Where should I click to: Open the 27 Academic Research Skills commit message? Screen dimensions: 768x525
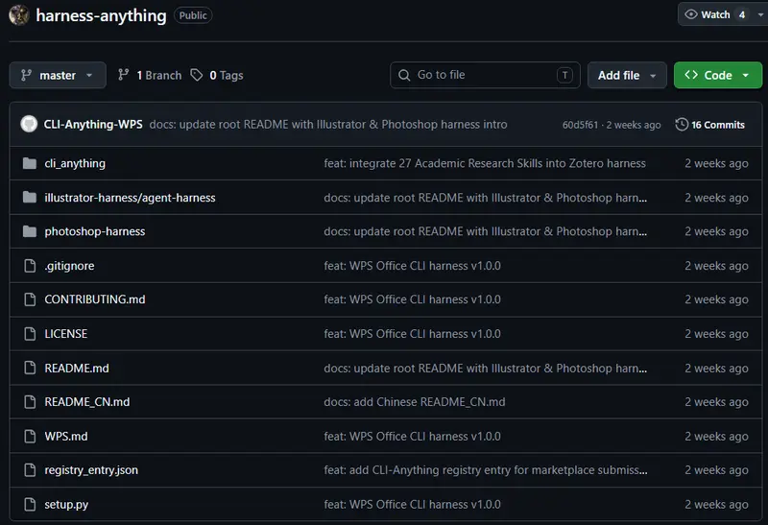485,163
